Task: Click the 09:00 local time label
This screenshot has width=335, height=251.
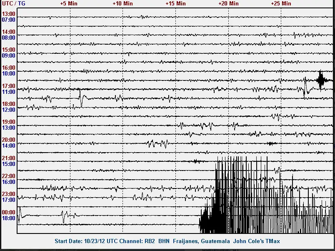Action: [x=9, y=55]
